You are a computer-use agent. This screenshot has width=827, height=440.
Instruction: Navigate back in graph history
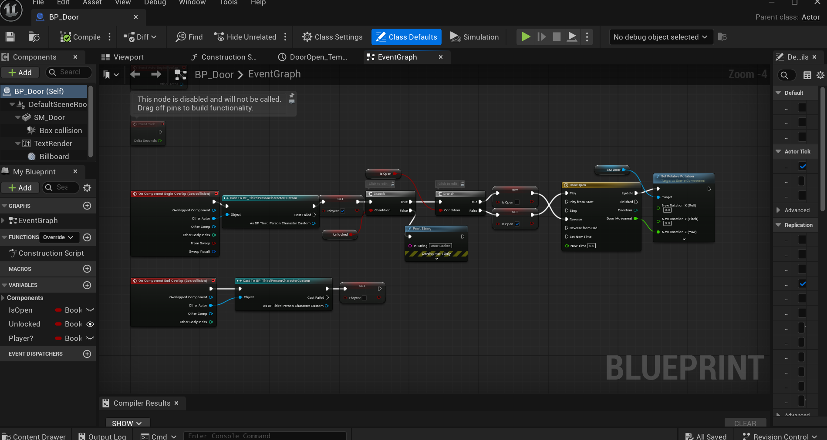[x=135, y=74]
